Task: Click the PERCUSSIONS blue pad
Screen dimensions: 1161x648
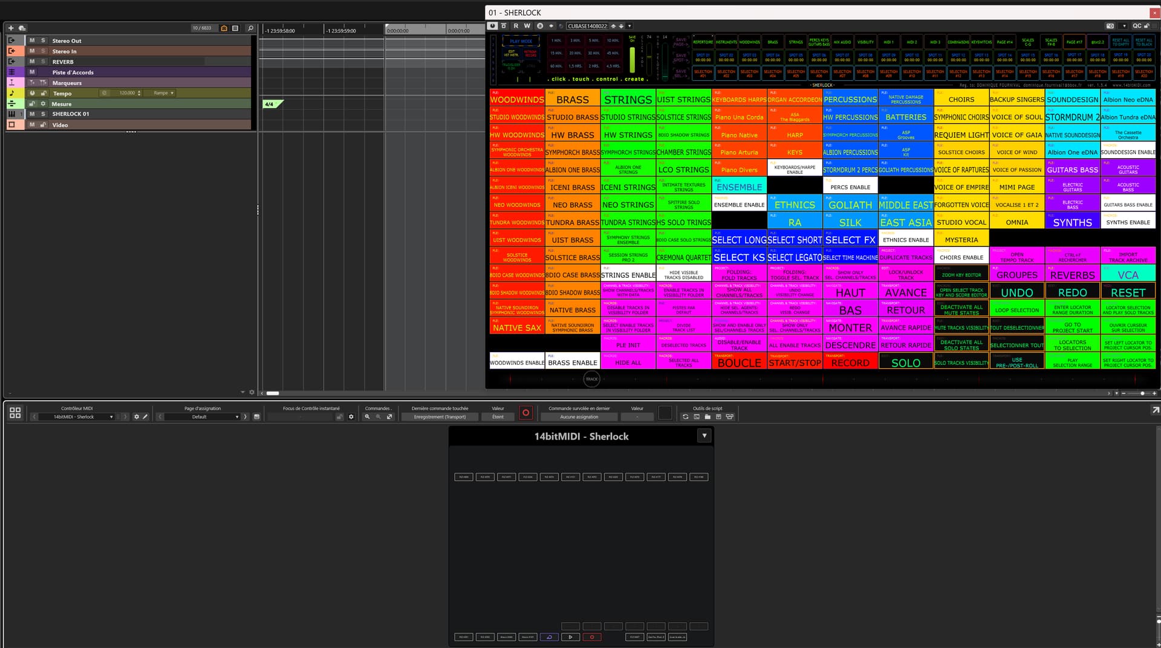Action: [850, 98]
